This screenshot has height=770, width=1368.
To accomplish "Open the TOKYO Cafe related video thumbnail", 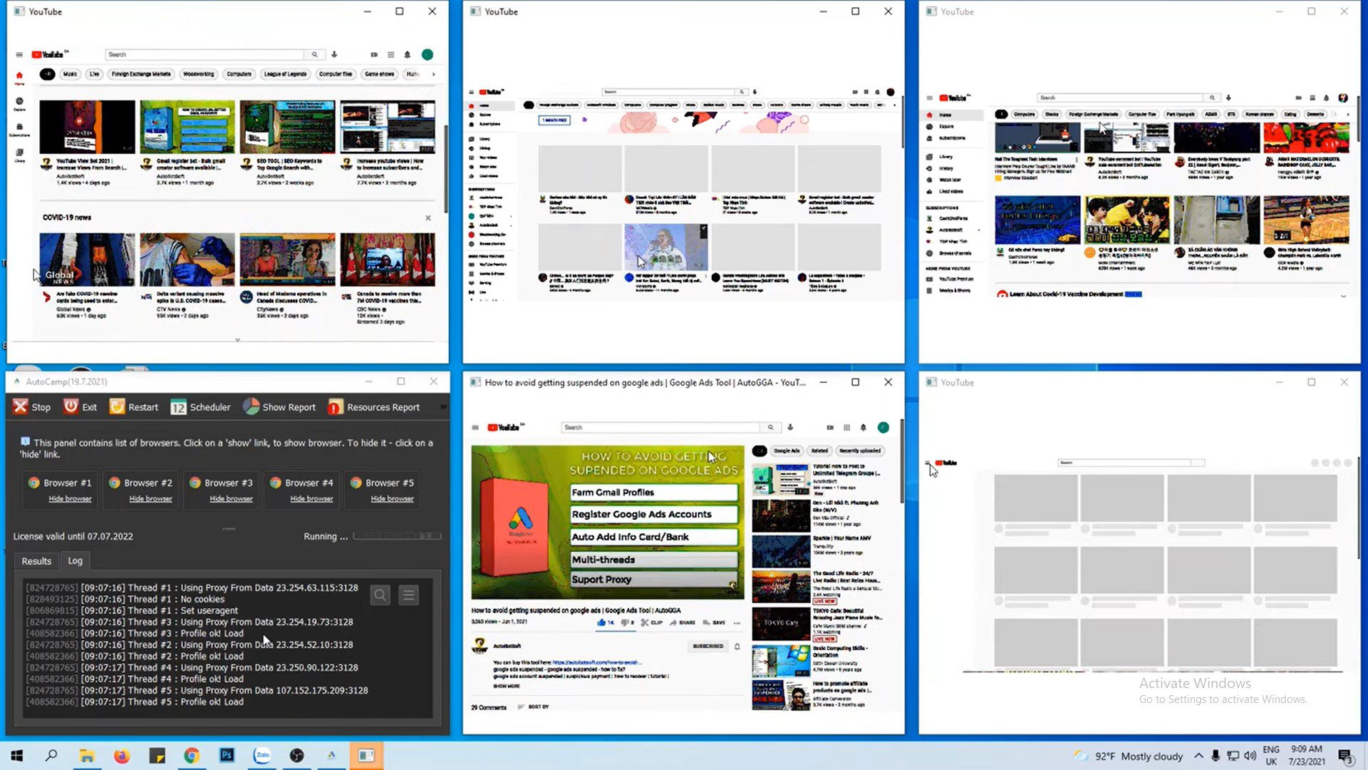I will tap(781, 623).
